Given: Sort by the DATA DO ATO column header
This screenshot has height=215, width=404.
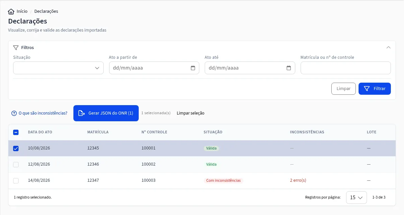Looking at the screenshot, I should [x=40, y=132].
